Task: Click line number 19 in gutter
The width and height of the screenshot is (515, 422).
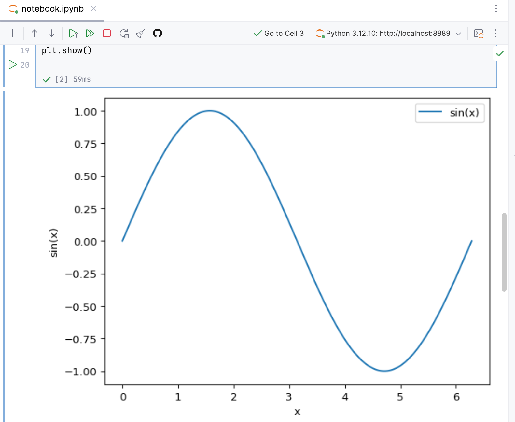Action: [x=25, y=51]
